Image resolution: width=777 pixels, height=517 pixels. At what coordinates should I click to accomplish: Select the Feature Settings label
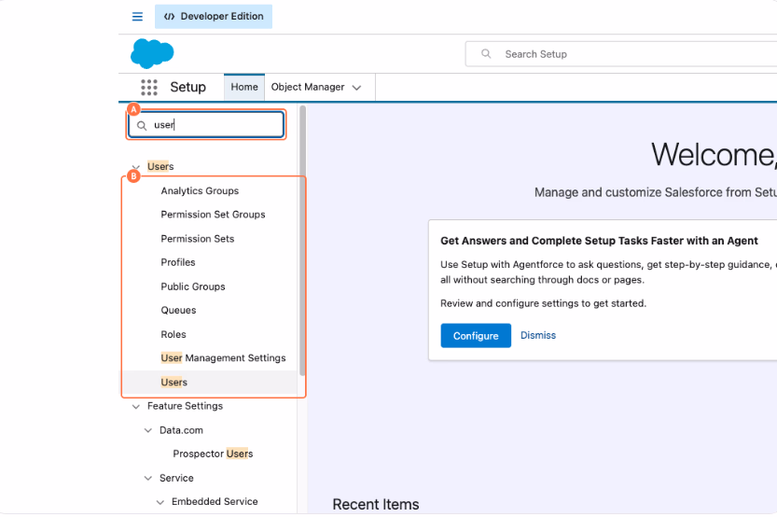(186, 406)
